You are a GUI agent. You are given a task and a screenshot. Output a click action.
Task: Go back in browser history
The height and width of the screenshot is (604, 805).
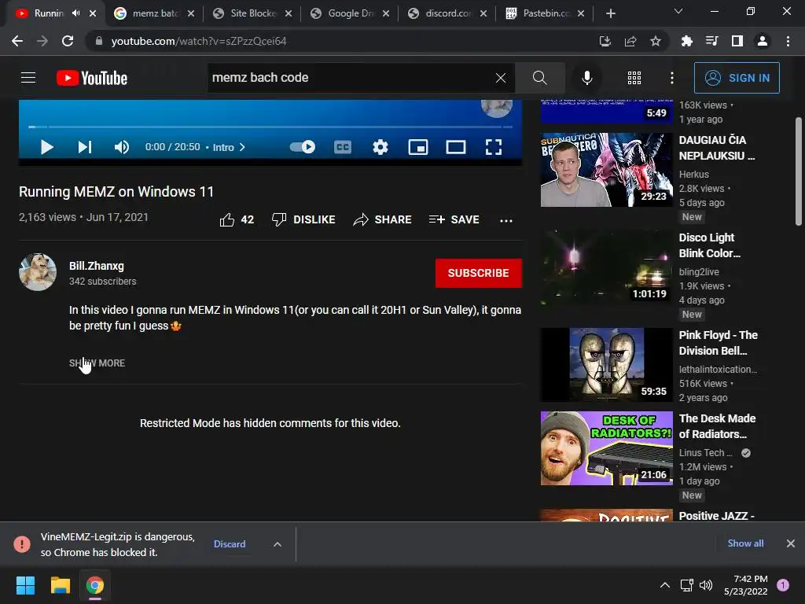tap(17, 41)
